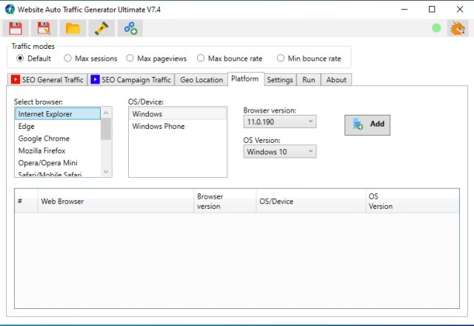Click browser list scroll up arrow
Image resolution: width=474 pixels, height=326 pixels.
pyautogui.click(x=106, y=113)
